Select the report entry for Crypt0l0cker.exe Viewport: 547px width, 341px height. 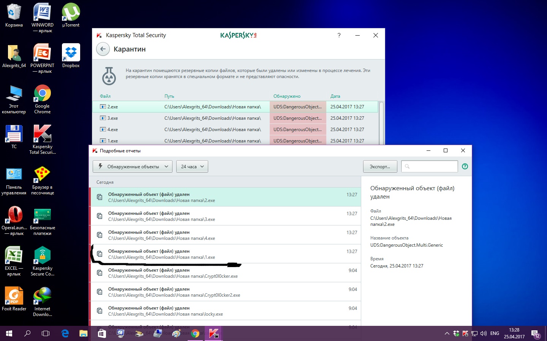point(225,273)
